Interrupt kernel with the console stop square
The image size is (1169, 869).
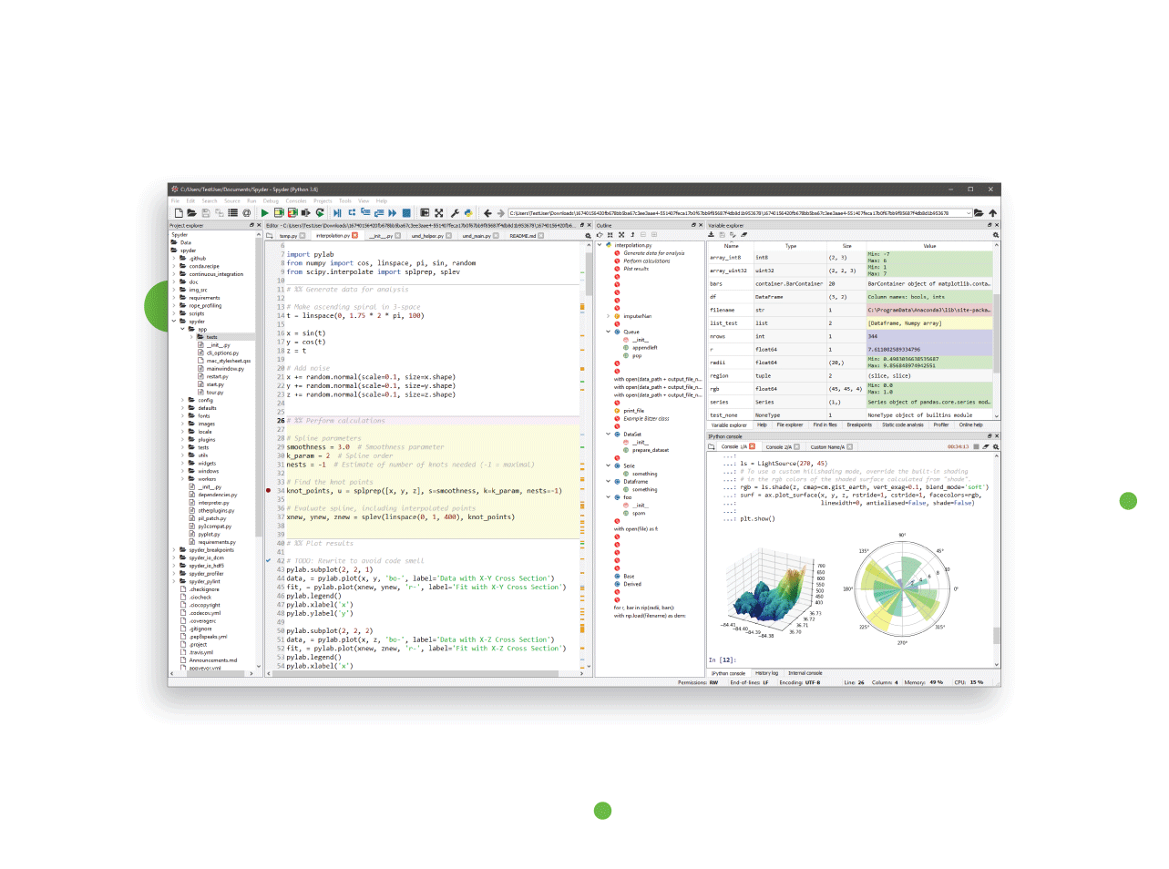(976, 446)
